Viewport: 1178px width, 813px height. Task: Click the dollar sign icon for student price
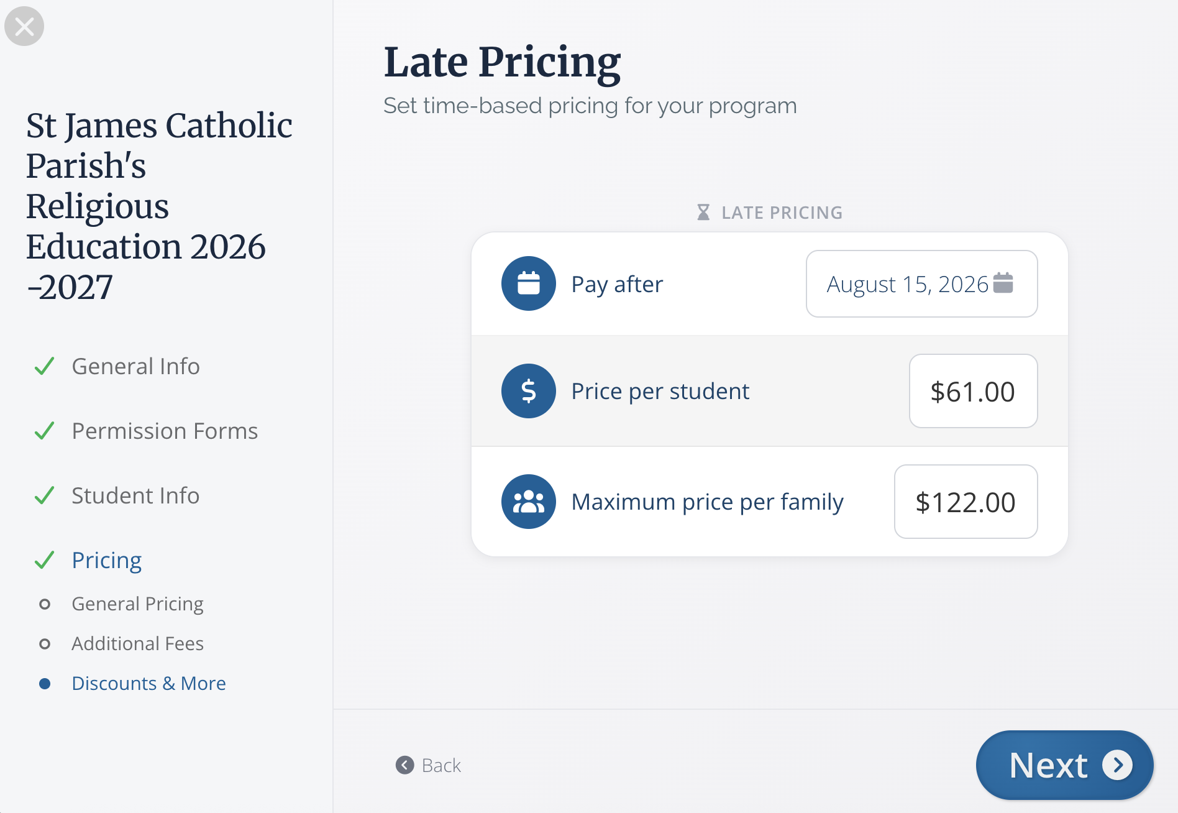(x=528, y=391)
